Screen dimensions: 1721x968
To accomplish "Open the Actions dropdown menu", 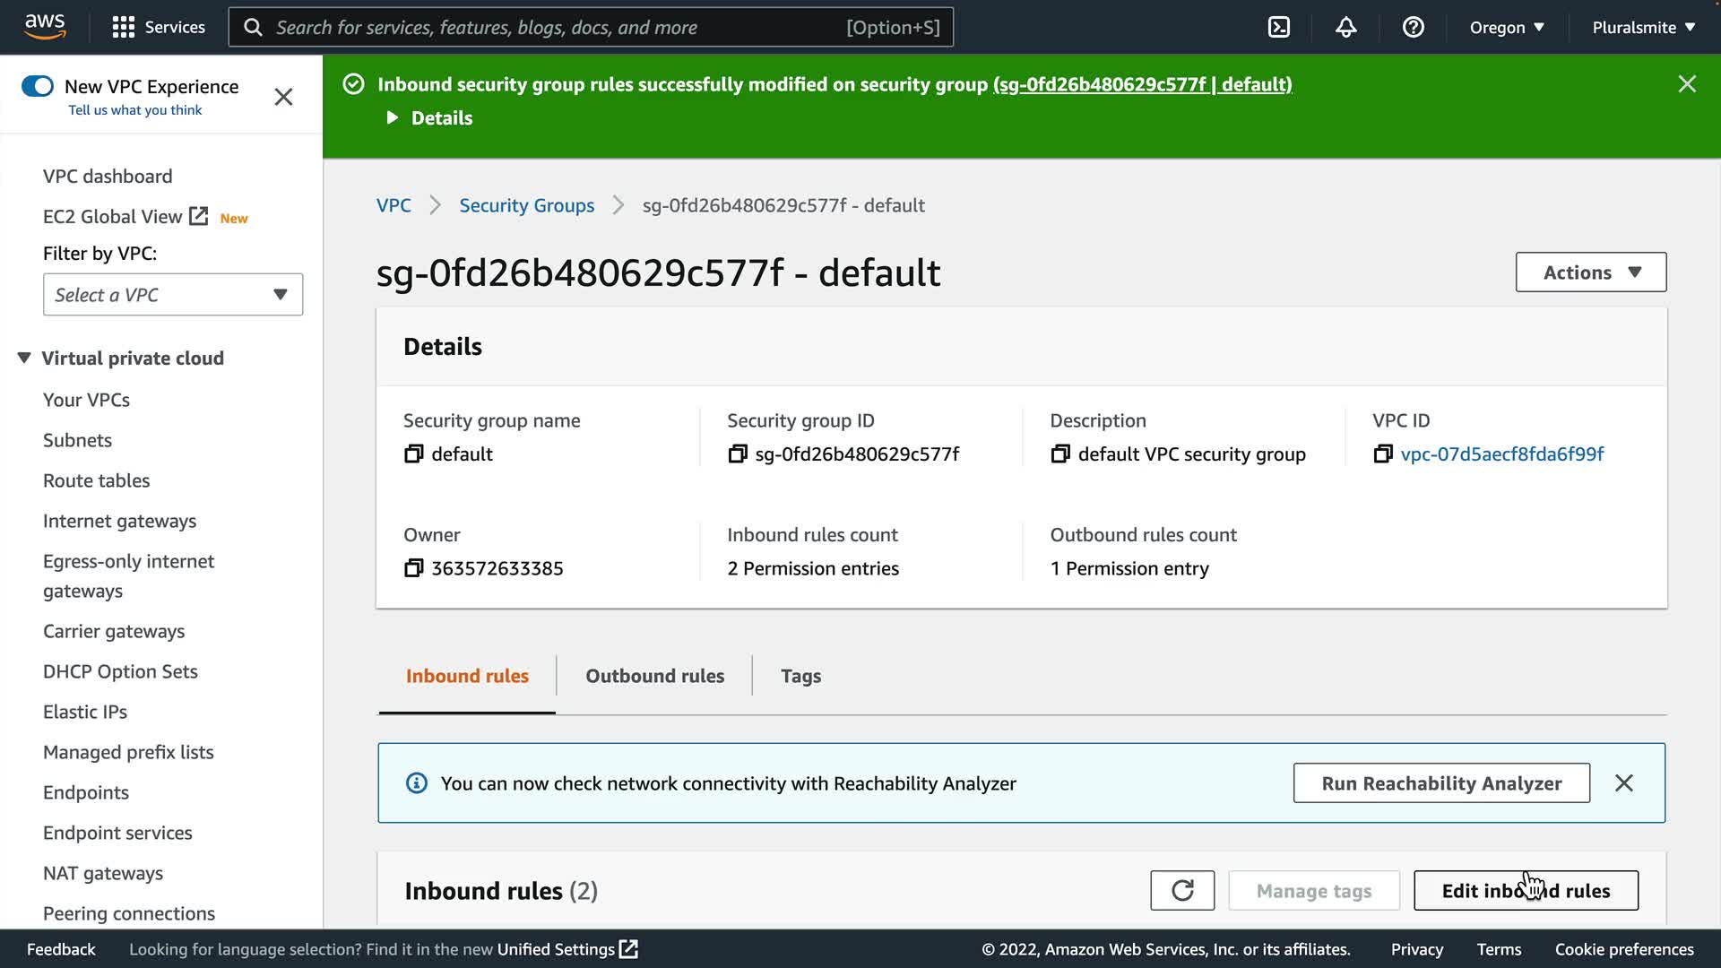I will click(1590, 272).
